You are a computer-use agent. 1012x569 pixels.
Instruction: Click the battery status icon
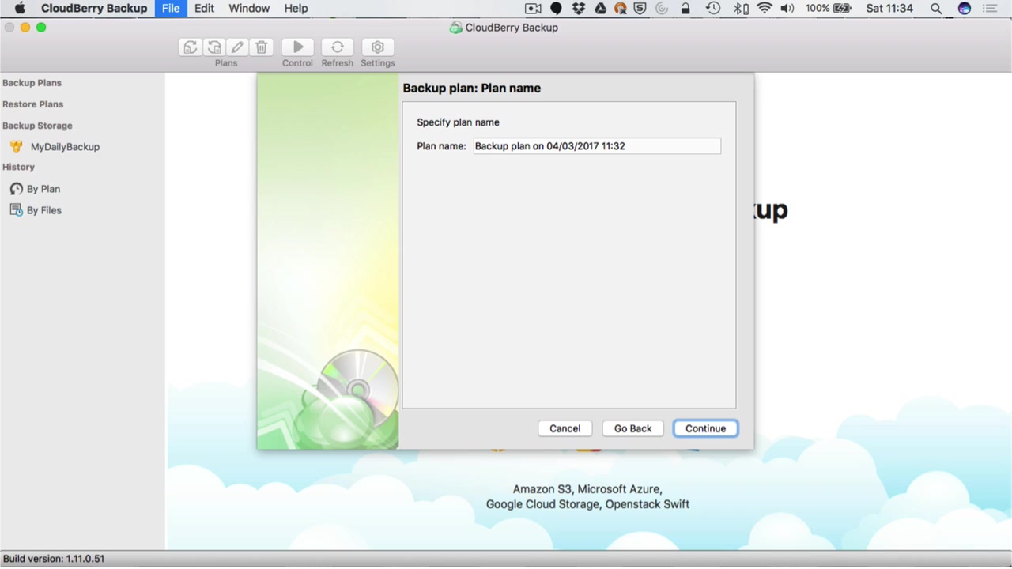843,9
